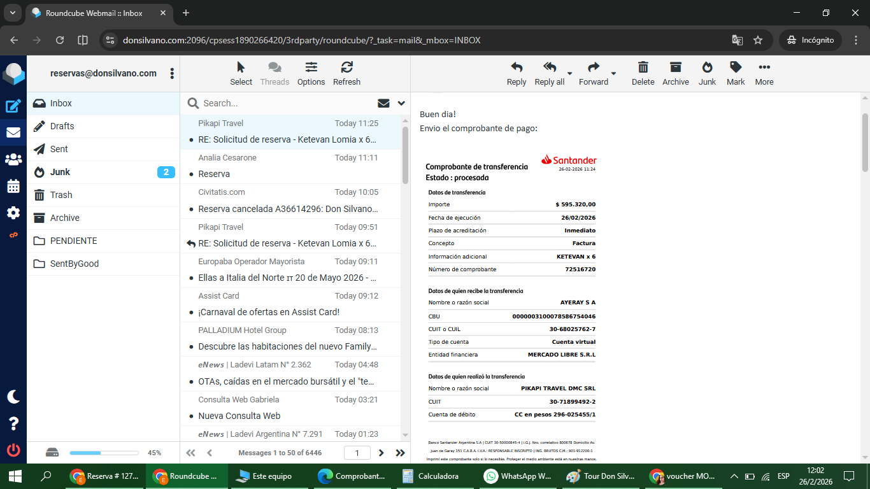Go to next page of messages
The height and width of the screenshot is (489, 870).
[382, 453]
